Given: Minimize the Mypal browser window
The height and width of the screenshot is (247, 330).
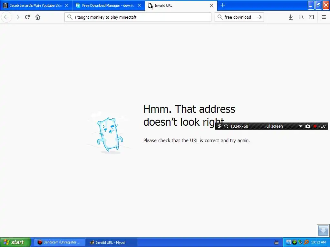Looking at the screenshot, I should point(311,5).
